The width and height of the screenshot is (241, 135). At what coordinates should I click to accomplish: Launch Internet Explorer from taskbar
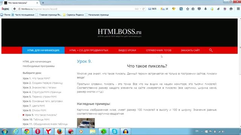point(16,132)
